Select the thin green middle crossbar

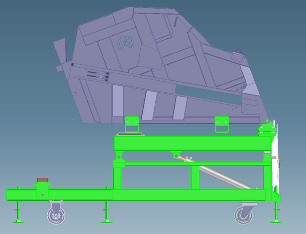click(156, 164)
